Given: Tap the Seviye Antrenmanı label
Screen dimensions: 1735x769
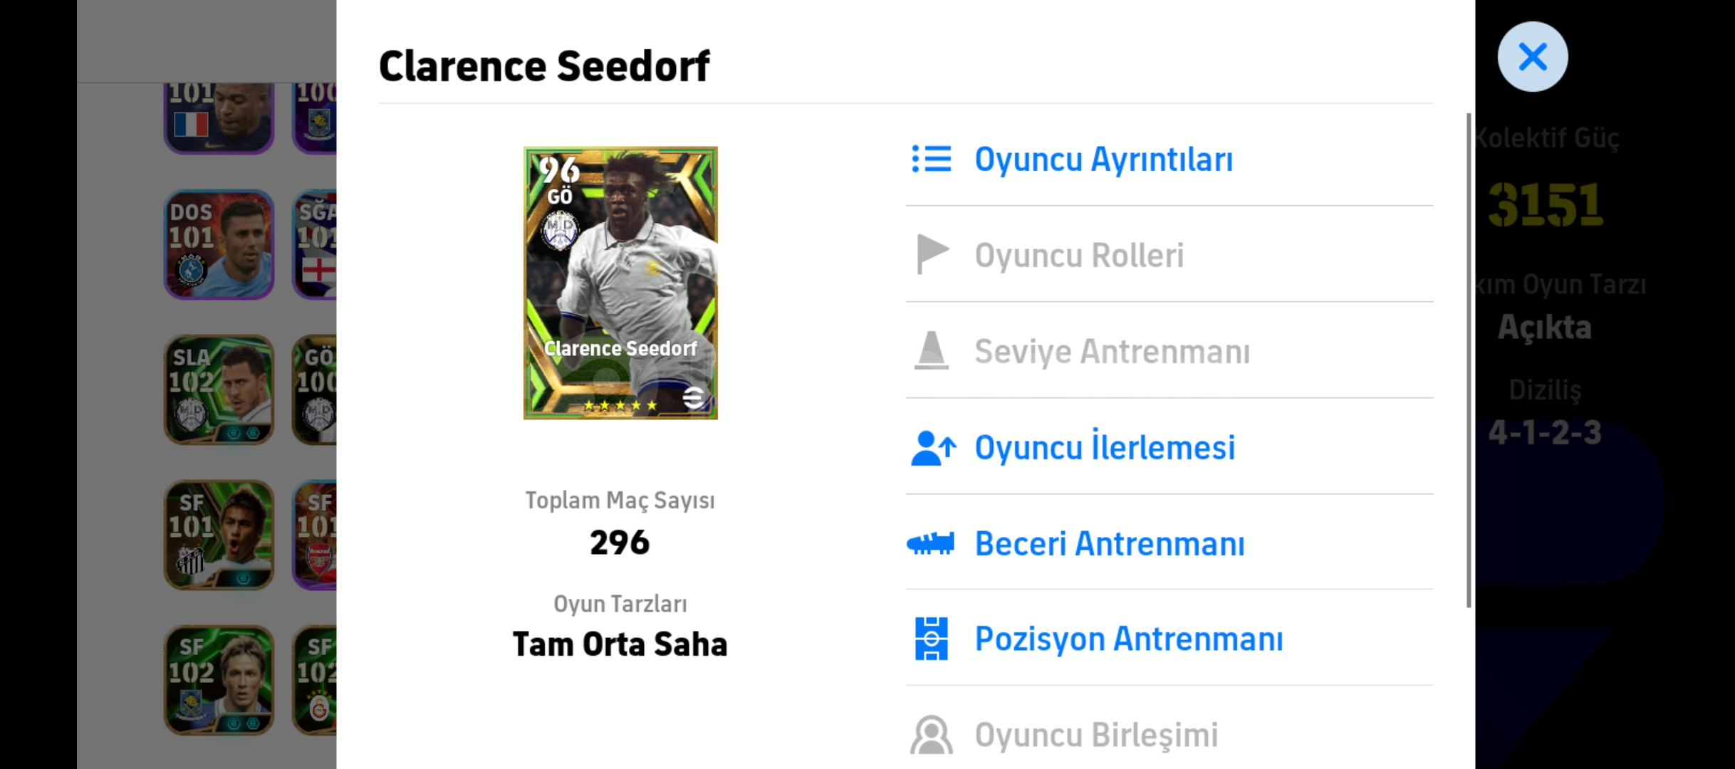Looking at the screenshot, I should 1112,352.
